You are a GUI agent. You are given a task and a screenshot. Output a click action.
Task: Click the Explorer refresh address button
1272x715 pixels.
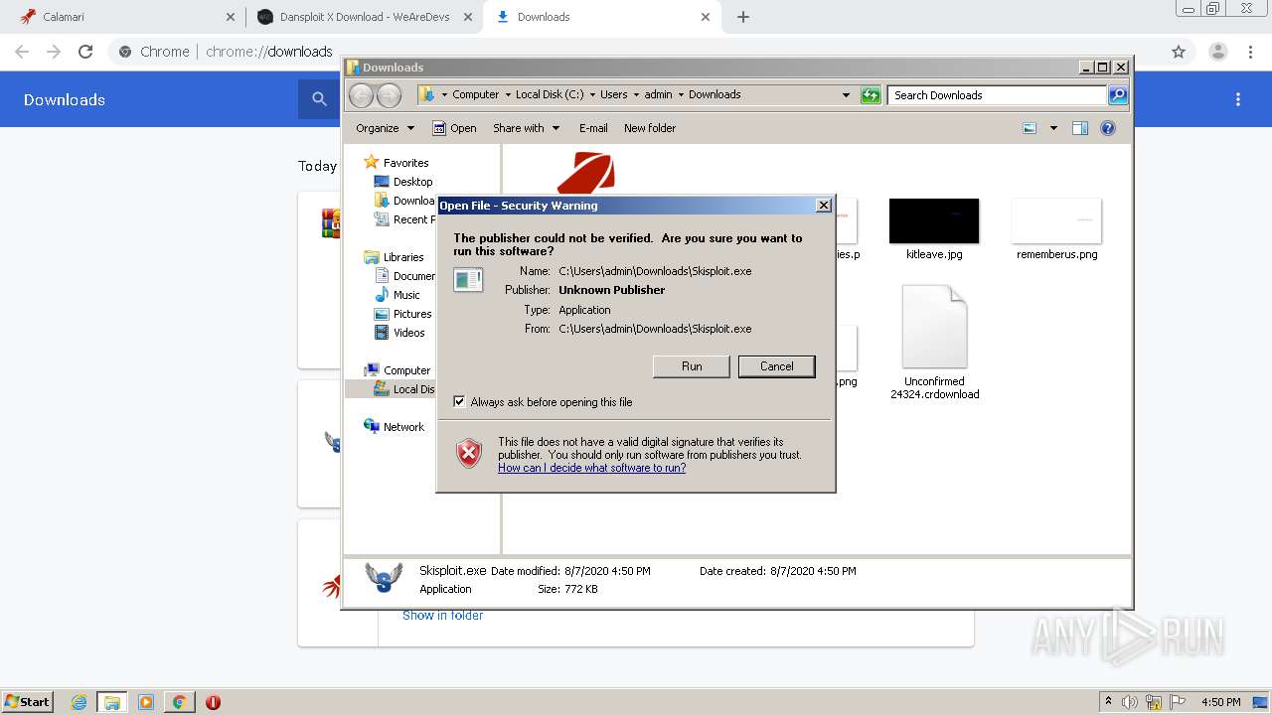point(872,95)
